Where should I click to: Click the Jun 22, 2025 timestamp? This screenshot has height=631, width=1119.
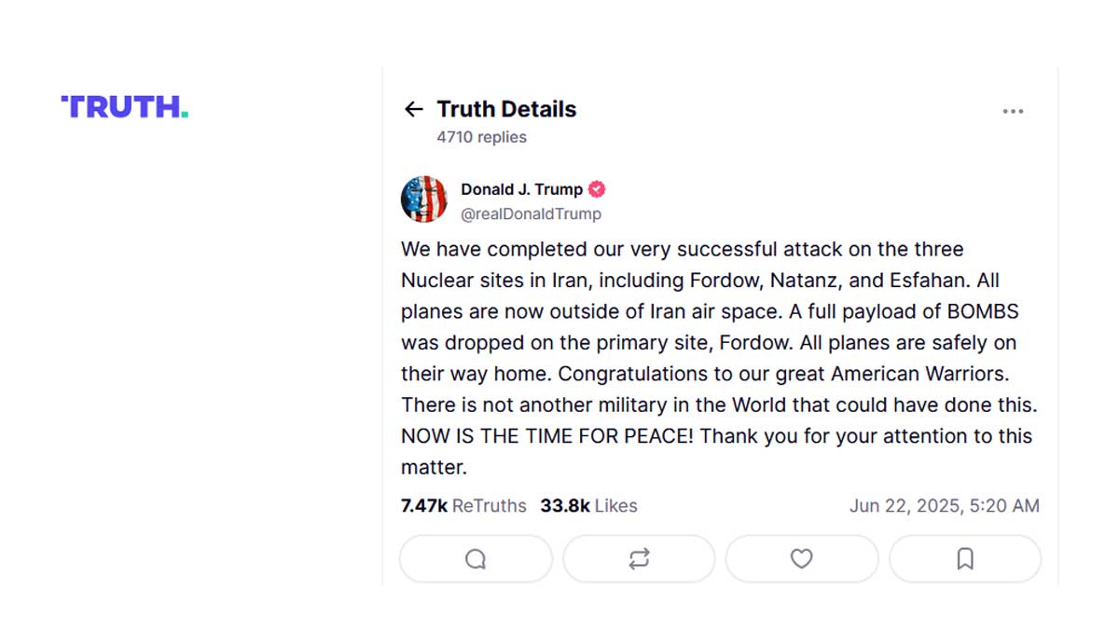pos(945,505)
